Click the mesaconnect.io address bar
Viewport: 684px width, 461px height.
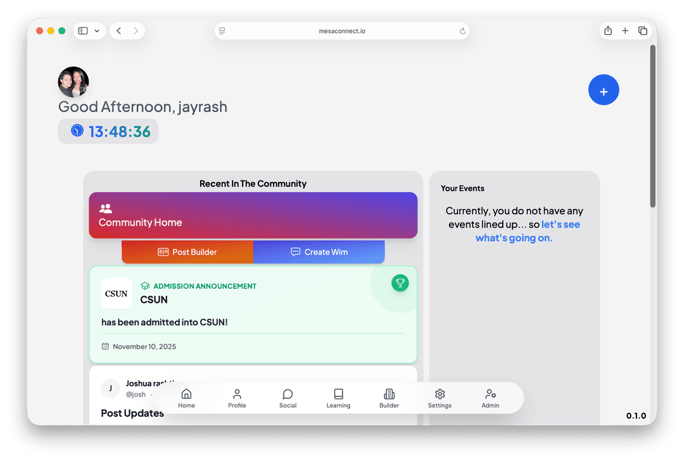tap(341, 31)
